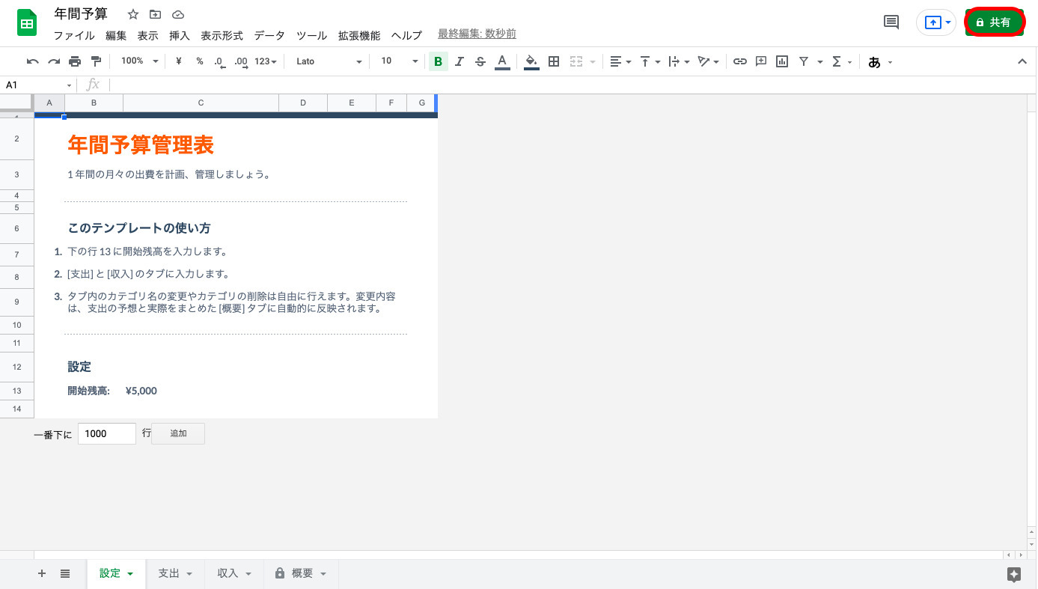Open the 表示形式 menu
The image size is (1038, 589).
(222, 35)
